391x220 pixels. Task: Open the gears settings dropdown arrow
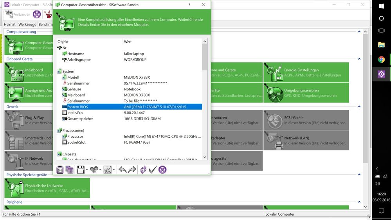coord(101,170)
